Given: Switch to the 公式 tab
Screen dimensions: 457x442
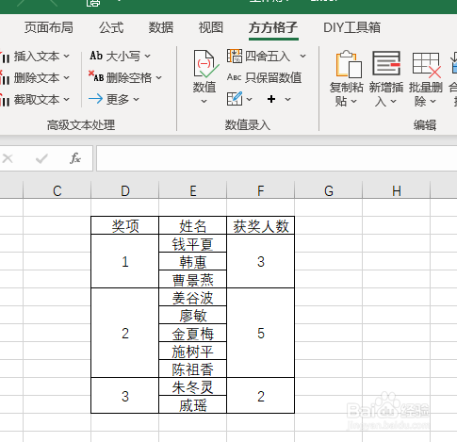Looking at the screenshot, I should pos(111,27).
